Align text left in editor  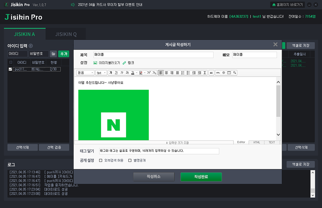(161, 73)
